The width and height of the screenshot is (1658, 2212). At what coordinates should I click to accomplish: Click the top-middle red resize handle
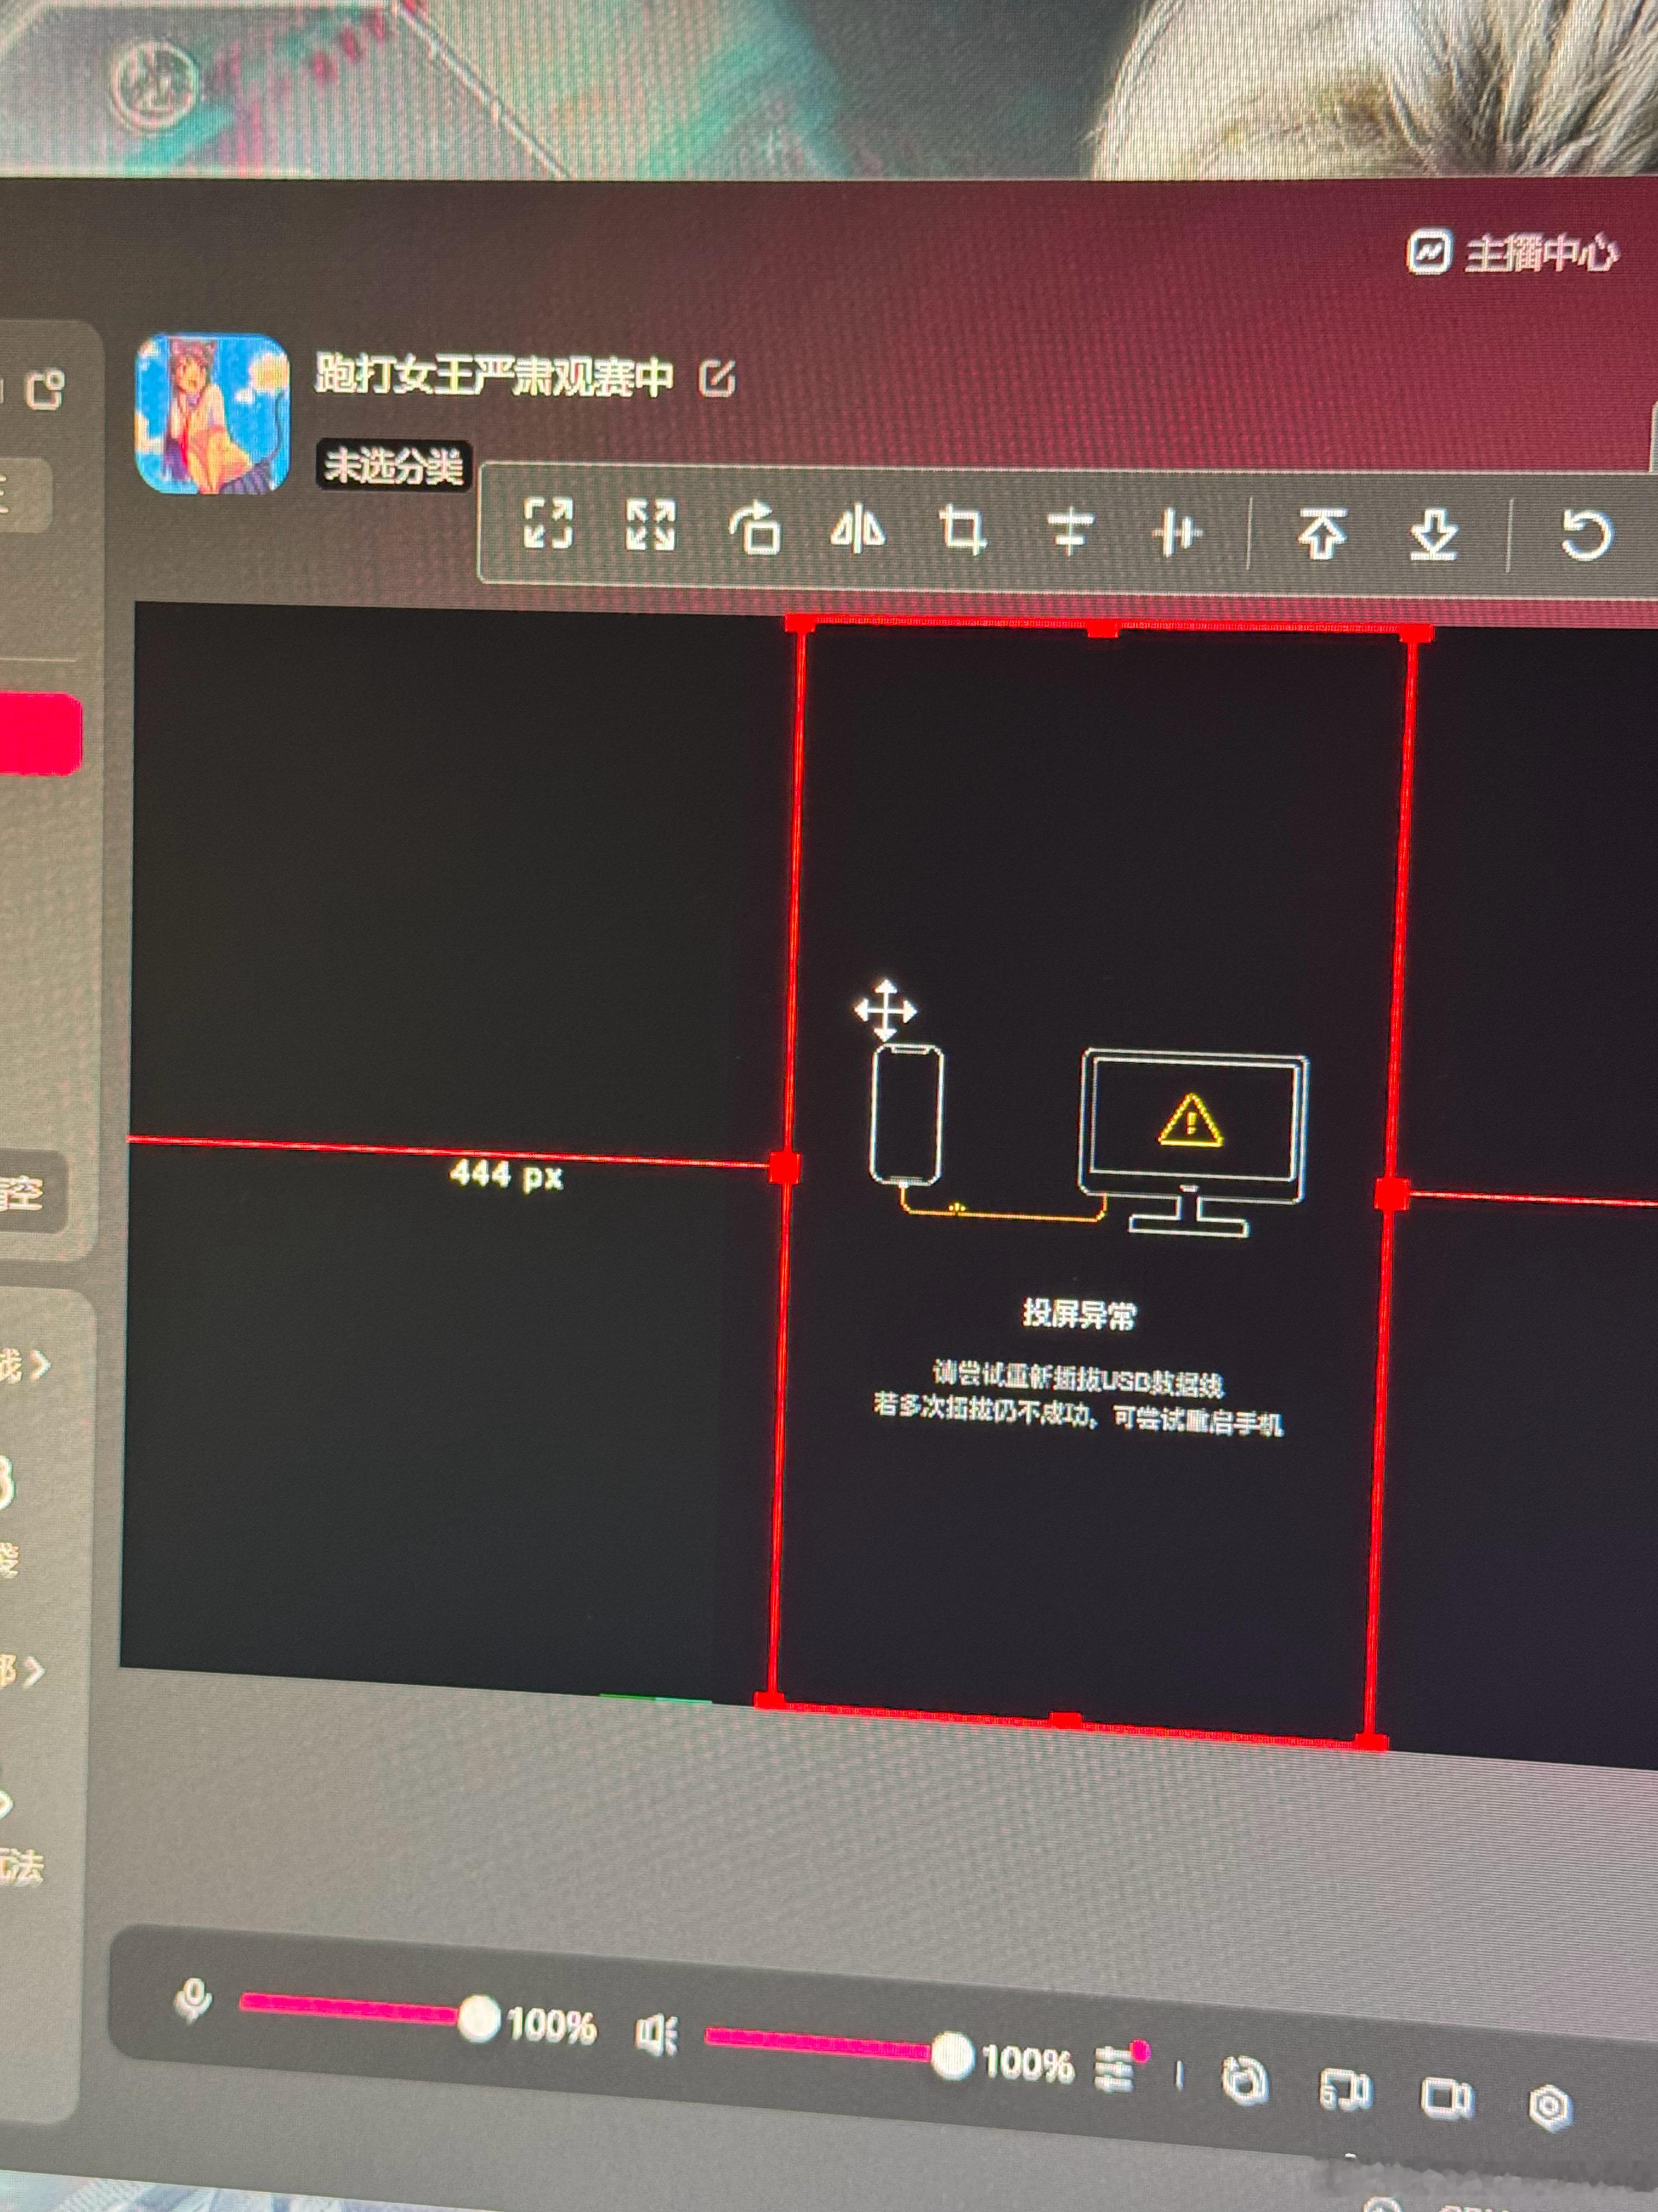pos(1103,628)
